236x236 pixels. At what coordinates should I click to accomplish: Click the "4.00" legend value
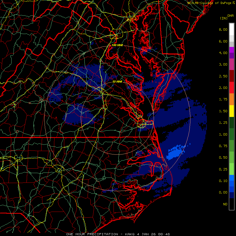coord(223,53)
